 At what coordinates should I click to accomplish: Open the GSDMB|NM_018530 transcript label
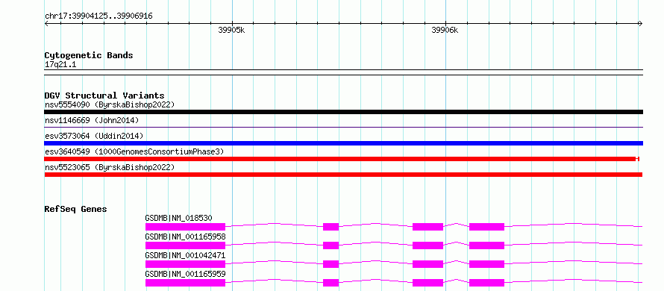[x=179, y=218]
